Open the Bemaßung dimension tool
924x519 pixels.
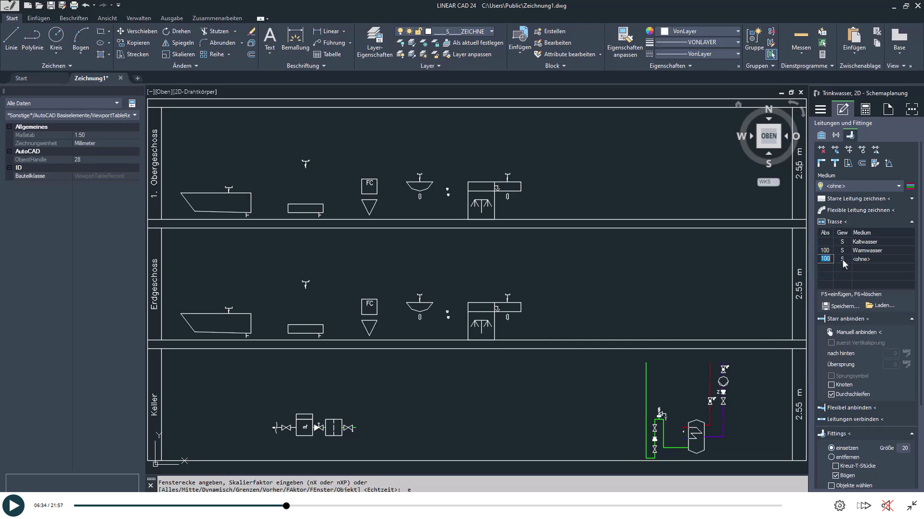pos(295,39)
